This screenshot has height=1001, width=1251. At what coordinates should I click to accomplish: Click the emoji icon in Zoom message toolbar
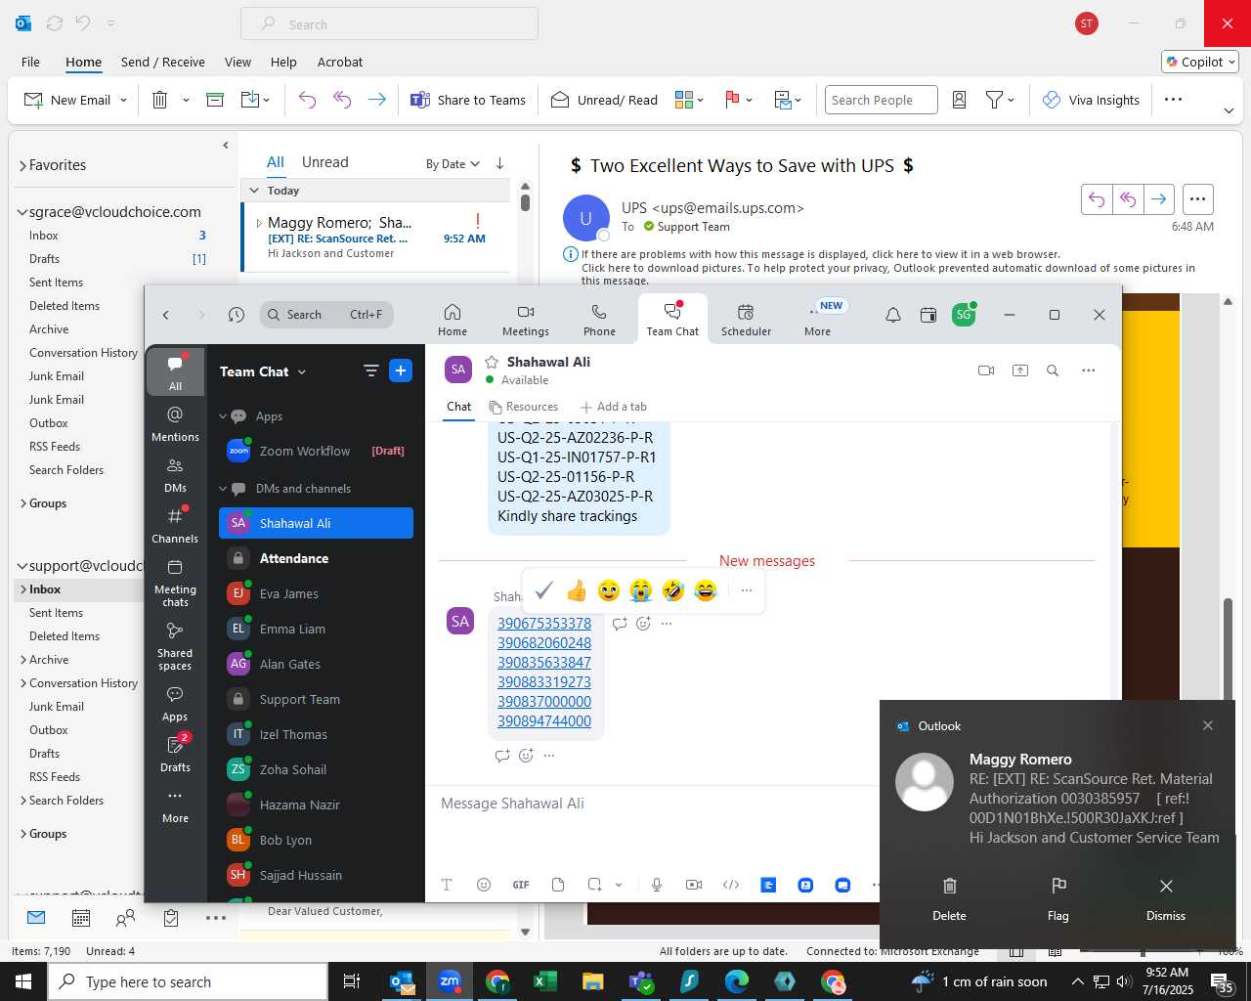click(484, 885)
